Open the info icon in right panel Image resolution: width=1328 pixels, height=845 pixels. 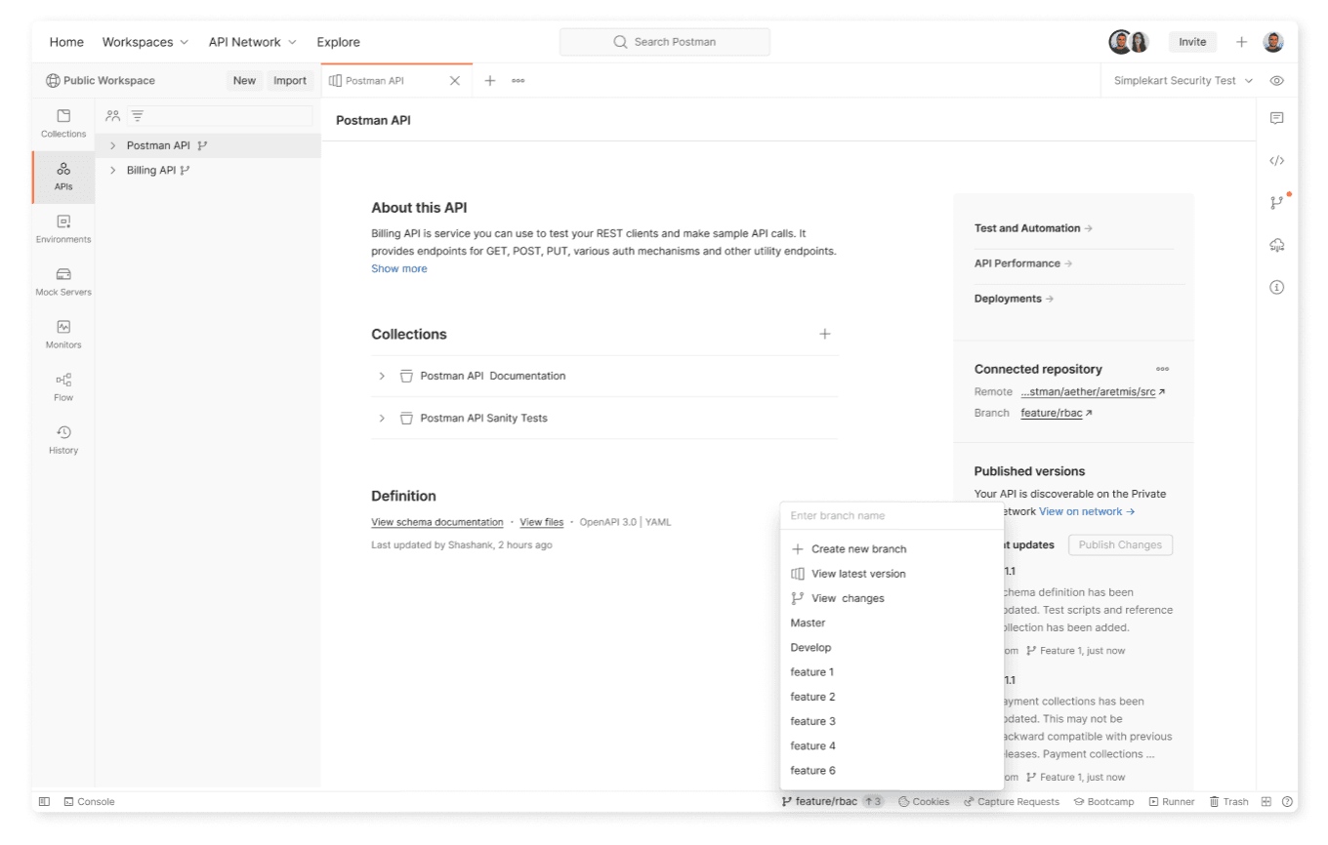1276,287
